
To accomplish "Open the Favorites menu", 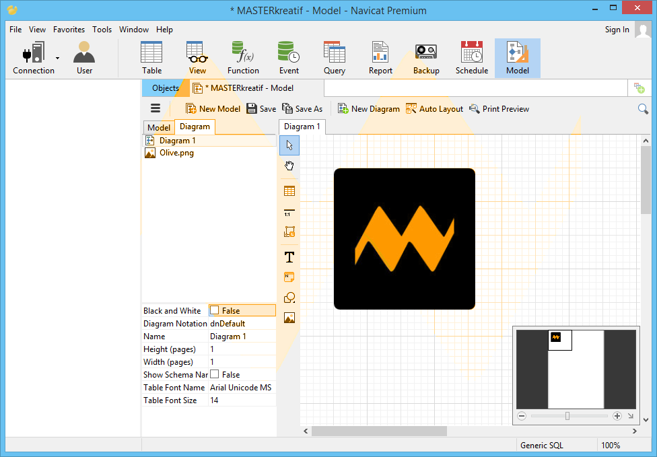I will (x=69, y=30).
